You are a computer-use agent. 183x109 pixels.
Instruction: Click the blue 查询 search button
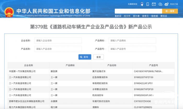pyautogui.click(x=85, y=57)
